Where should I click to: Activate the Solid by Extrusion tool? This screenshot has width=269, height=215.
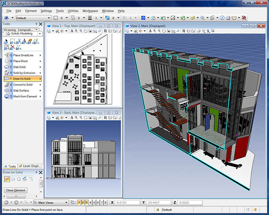(x=25, y=73)
